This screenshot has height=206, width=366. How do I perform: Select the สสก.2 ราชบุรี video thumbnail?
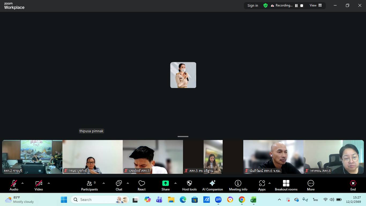click(32, 157)
